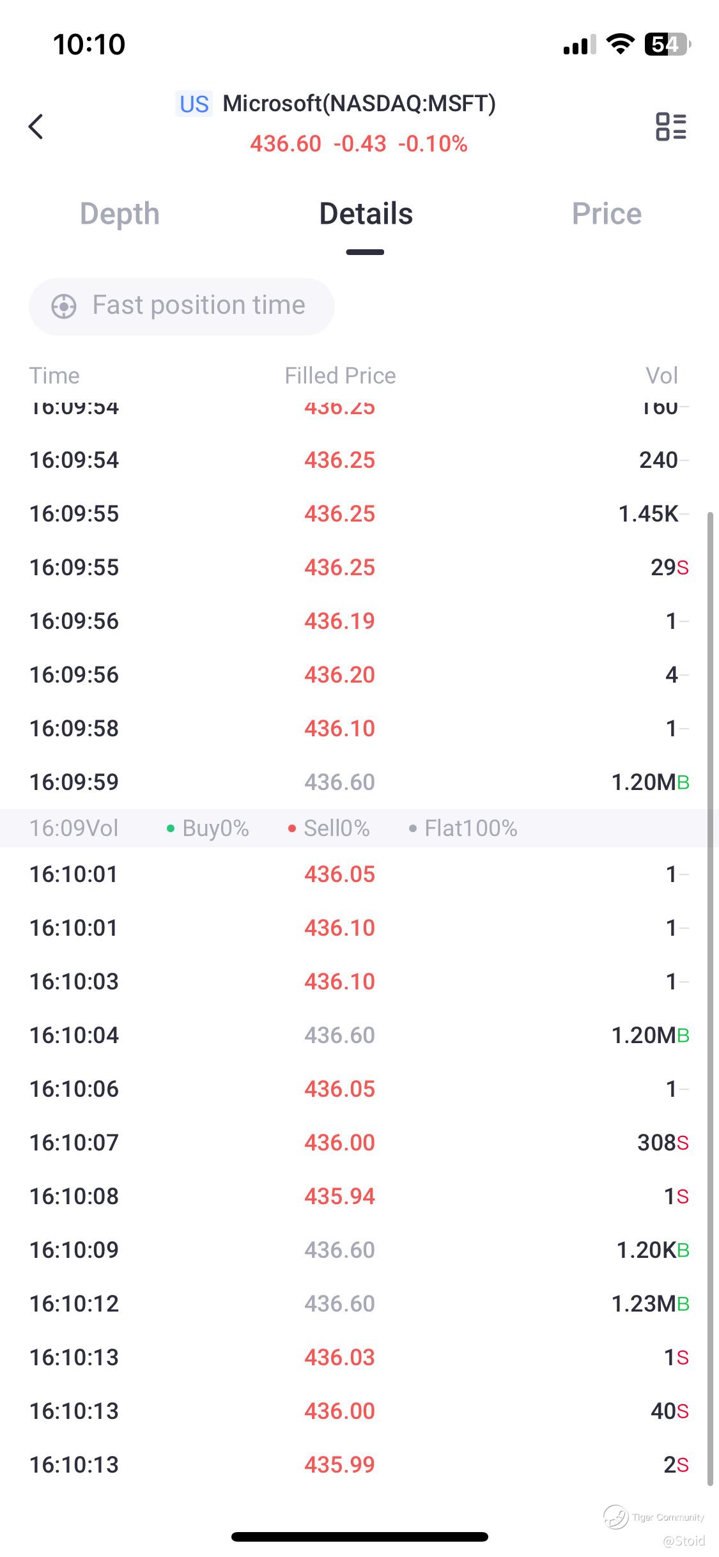Tap the back arrow icon
The width and height of the screenshot is (719, 1557).
pyautogui.click(x=36, y=127)
